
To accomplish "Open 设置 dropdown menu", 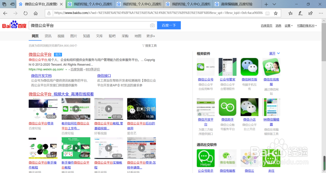I will tap(289, 26).
